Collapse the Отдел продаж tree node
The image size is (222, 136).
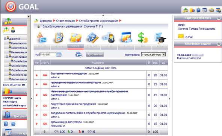pos(7,57)
